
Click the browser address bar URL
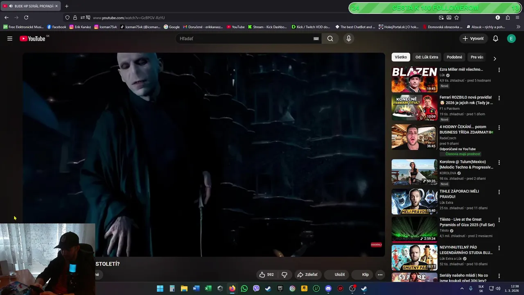(x=129, y=18)
